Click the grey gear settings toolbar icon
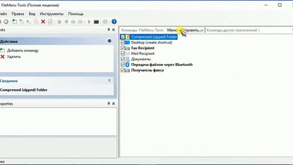Screen dimensions: 293x165 pyautogui.click(x=105, y=22)
